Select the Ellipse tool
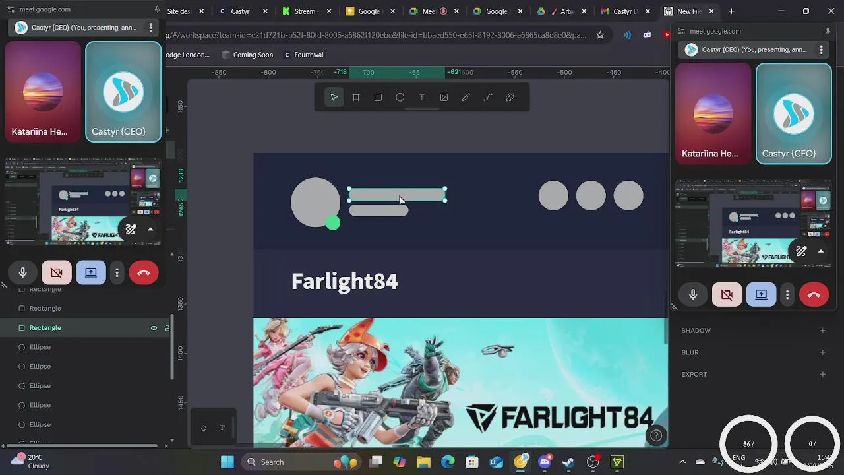 coord(400,98)
